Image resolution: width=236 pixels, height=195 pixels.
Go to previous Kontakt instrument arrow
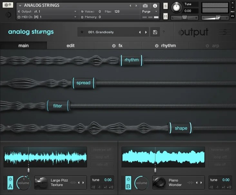click(130, 6)
